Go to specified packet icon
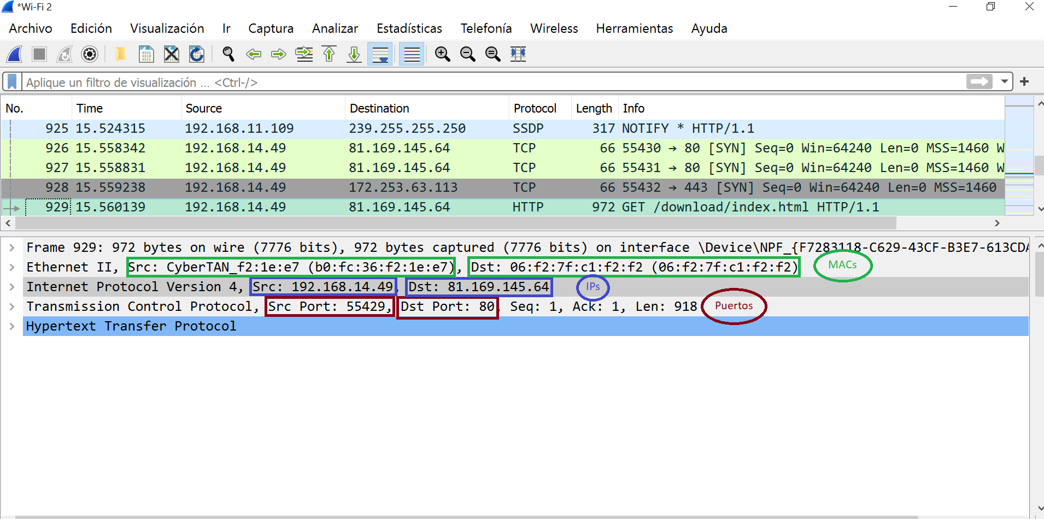Screen dimensions: 1044x519 coord(304,54)
